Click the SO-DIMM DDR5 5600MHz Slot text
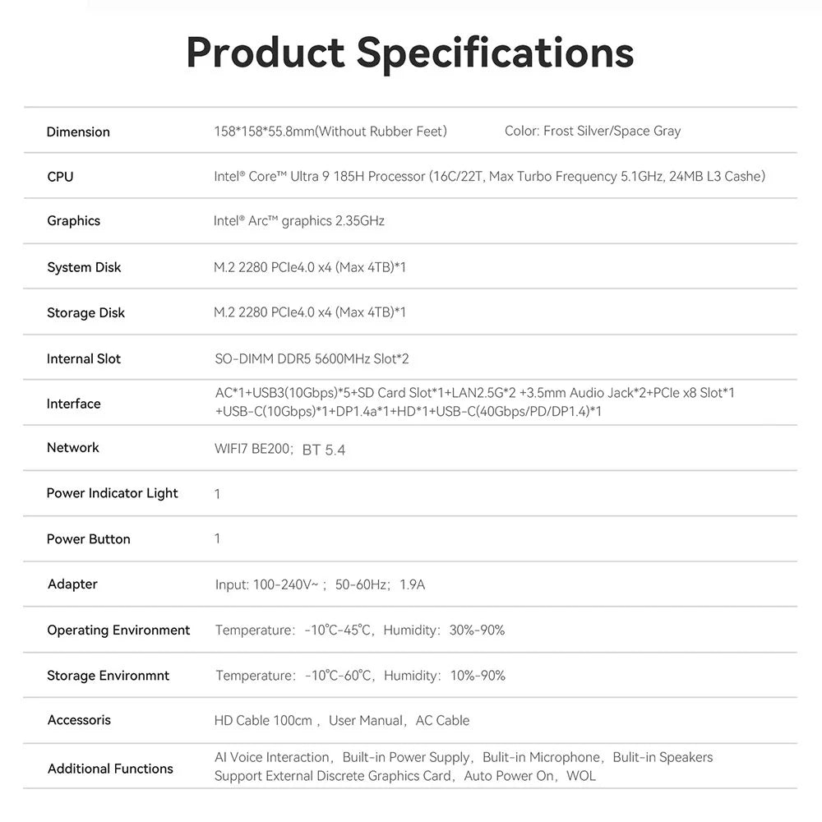 tap(312, 358)
